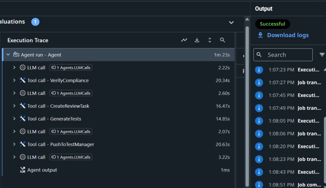Click info icon for 1:08:43 PM log
The height and width of the screenshot is (188, 326).
[x=259, y=172]
